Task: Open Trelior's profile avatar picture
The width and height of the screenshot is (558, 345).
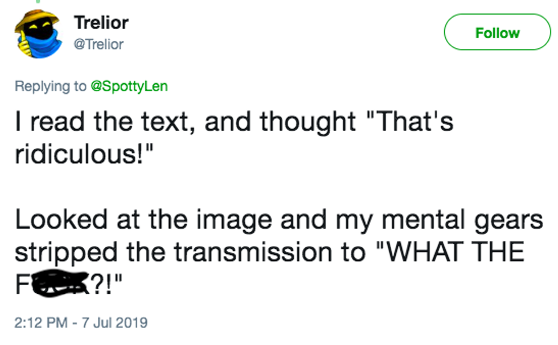Action: 35,33
